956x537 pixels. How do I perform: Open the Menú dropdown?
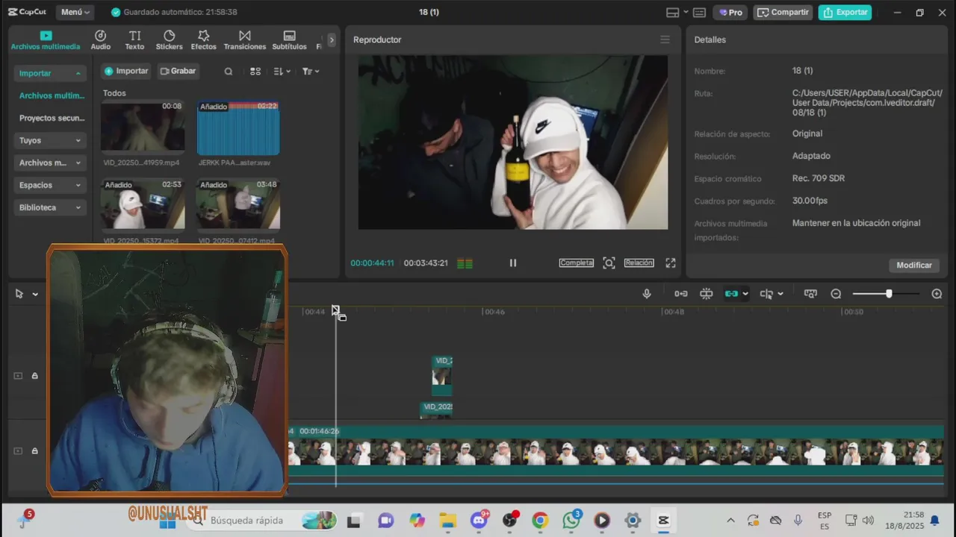point(75,12)
